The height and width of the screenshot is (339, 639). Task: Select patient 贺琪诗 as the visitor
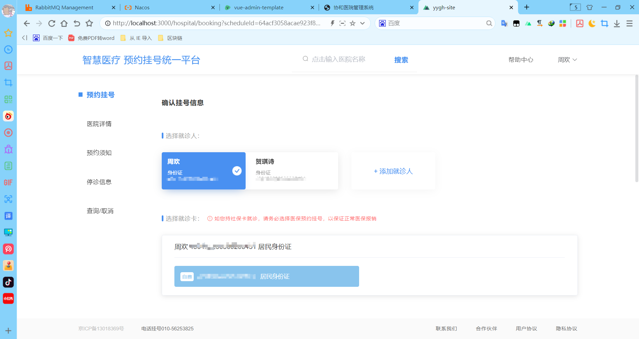pos(292,170)
